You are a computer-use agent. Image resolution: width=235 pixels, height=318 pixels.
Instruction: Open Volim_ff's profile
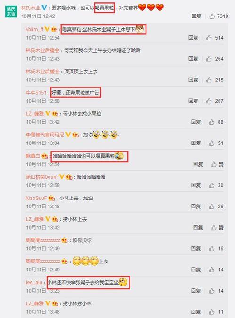click(x=34, y=30)
